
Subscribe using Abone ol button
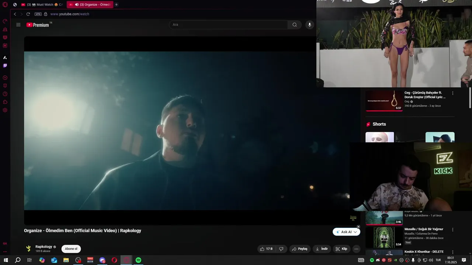(x=71, y=249)
